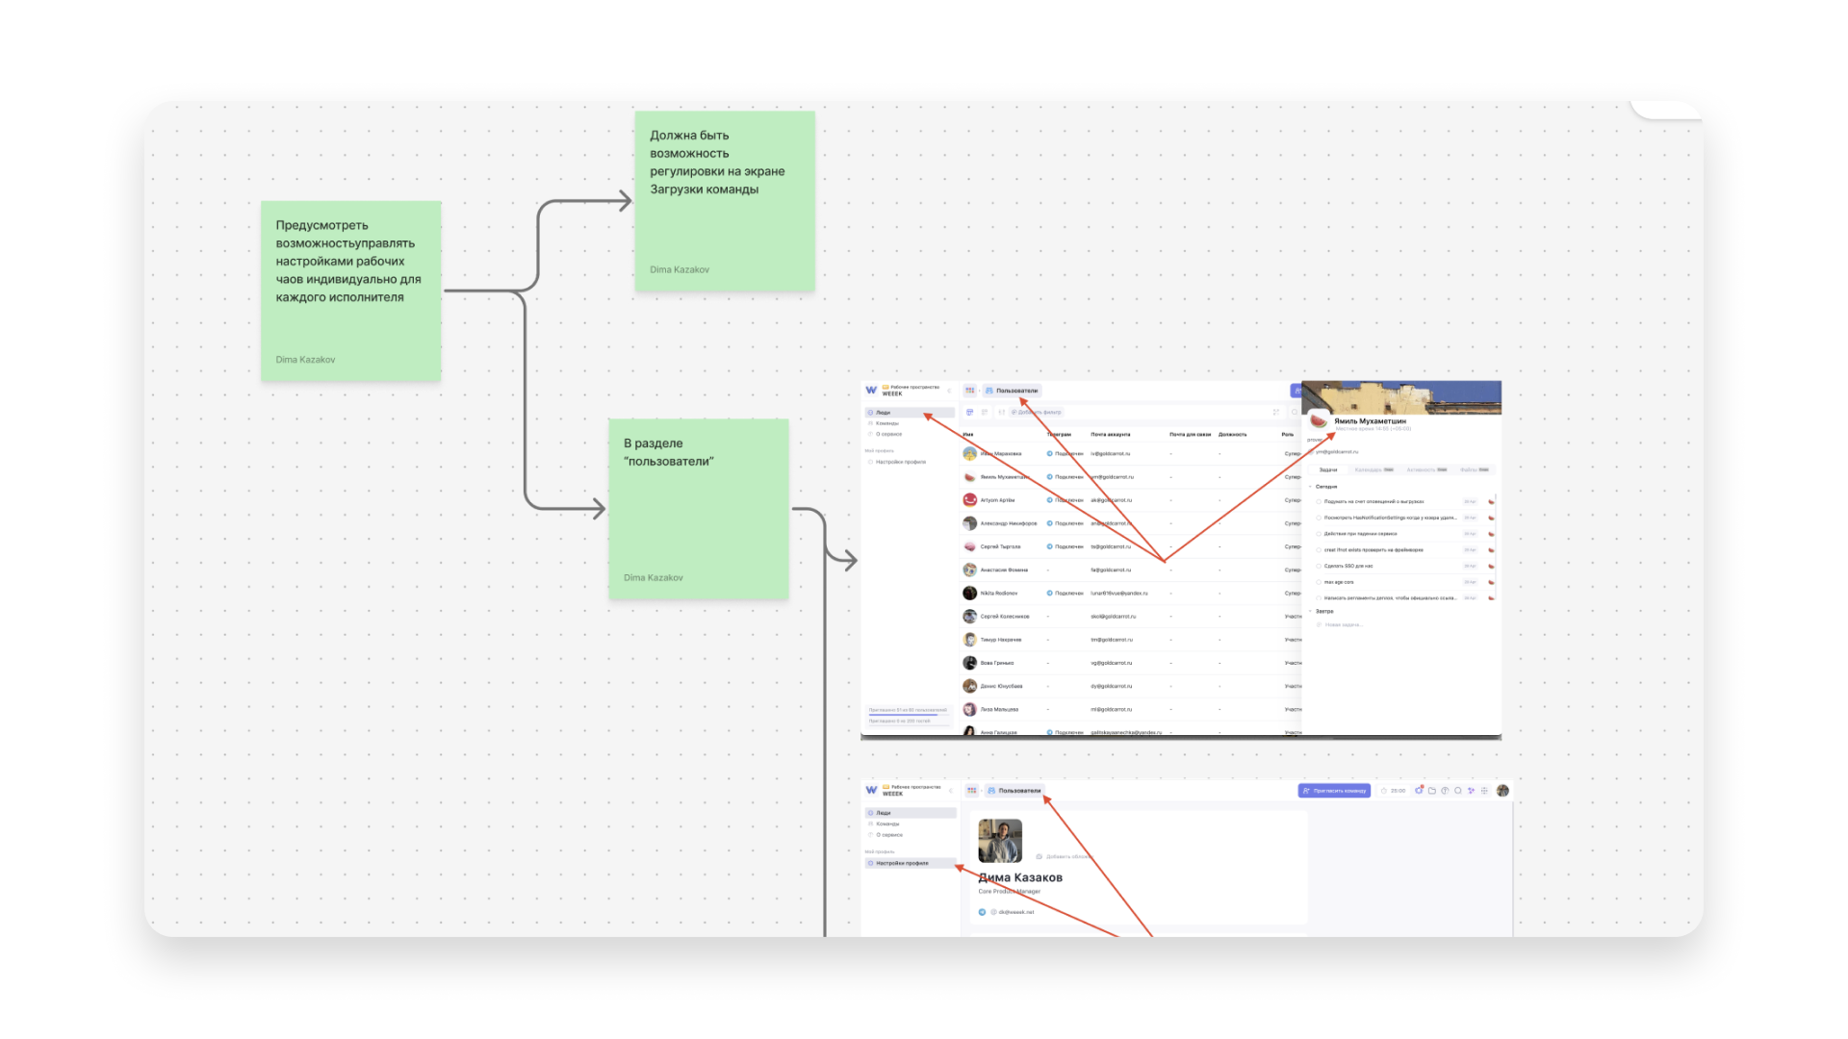The height and width of the screenshot is (1039, 1848).
Task: Click the Pomodoro timer icon showing 25:00
Action: point(1394,791)
